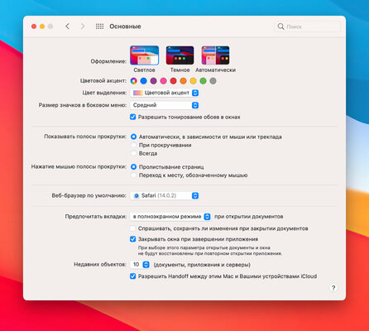Open the default web browser Safari dropdown
The height and width of the screenshot is (331, 369).
pyautogui.click(x=165, y=195)
